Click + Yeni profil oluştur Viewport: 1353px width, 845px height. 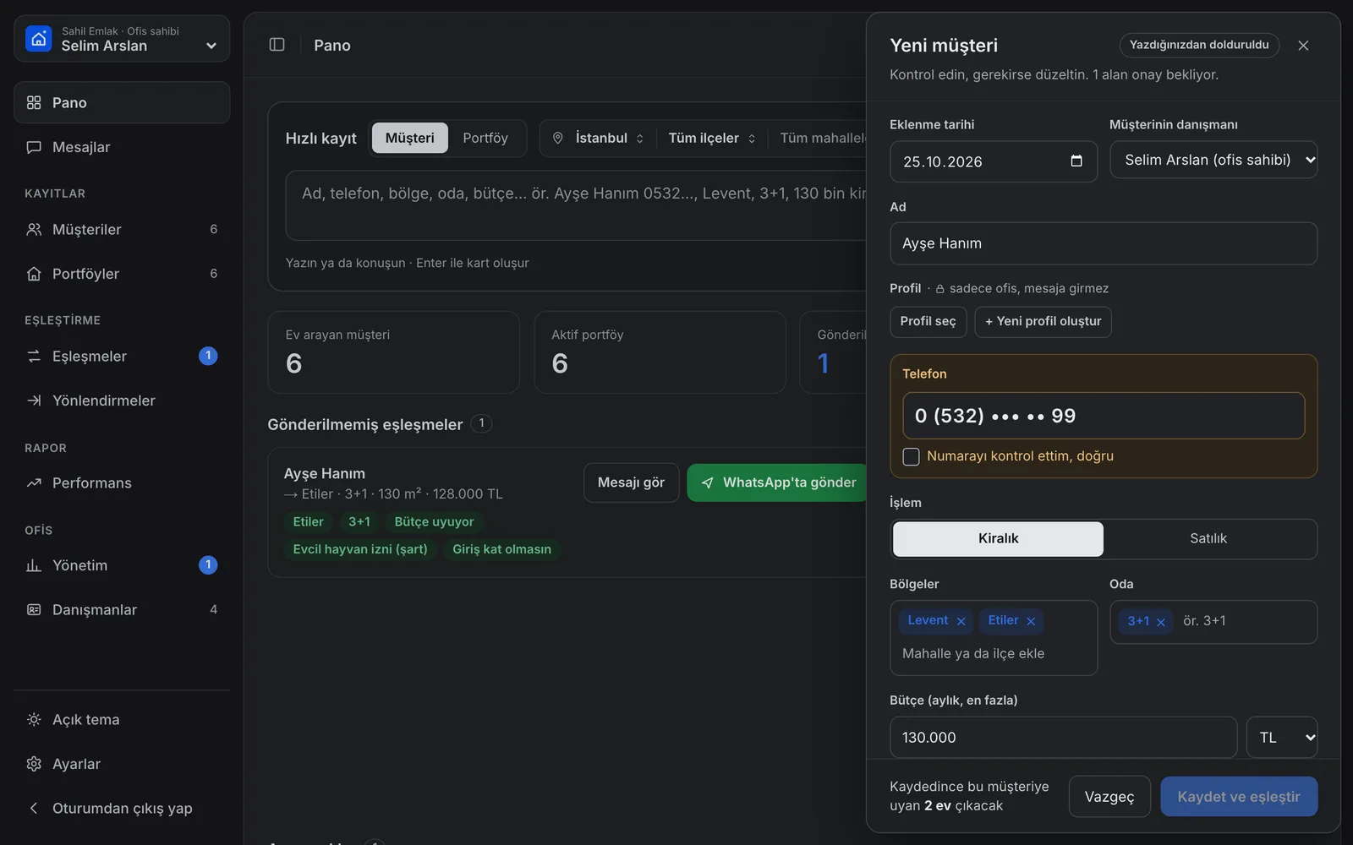tap(1043, 321)
